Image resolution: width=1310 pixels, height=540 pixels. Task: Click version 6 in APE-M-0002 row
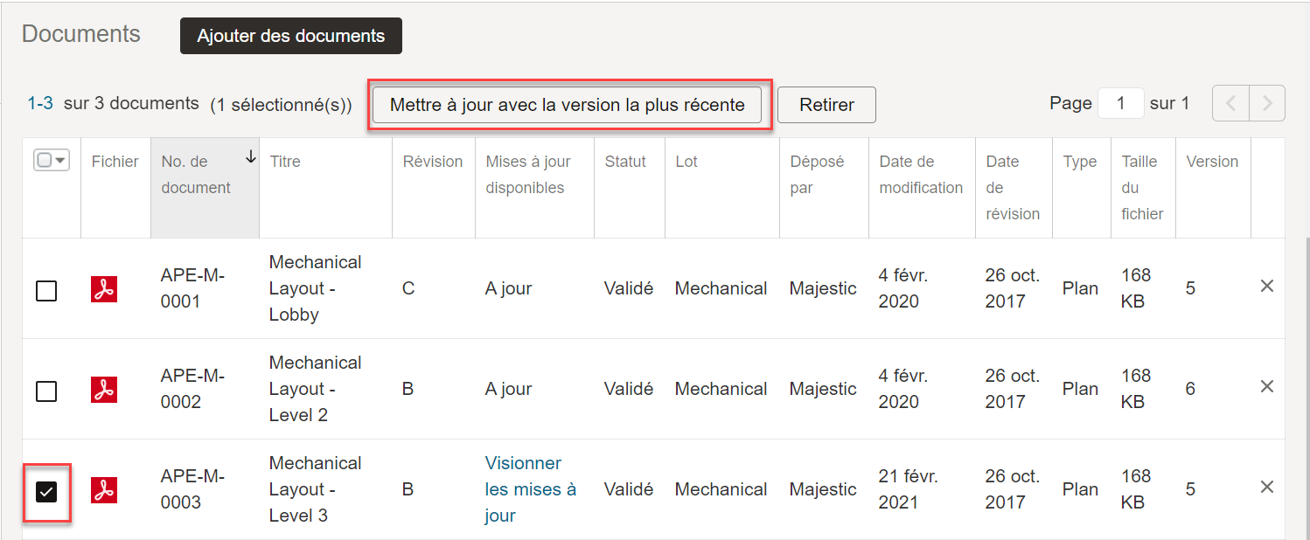coord(1190,389)
